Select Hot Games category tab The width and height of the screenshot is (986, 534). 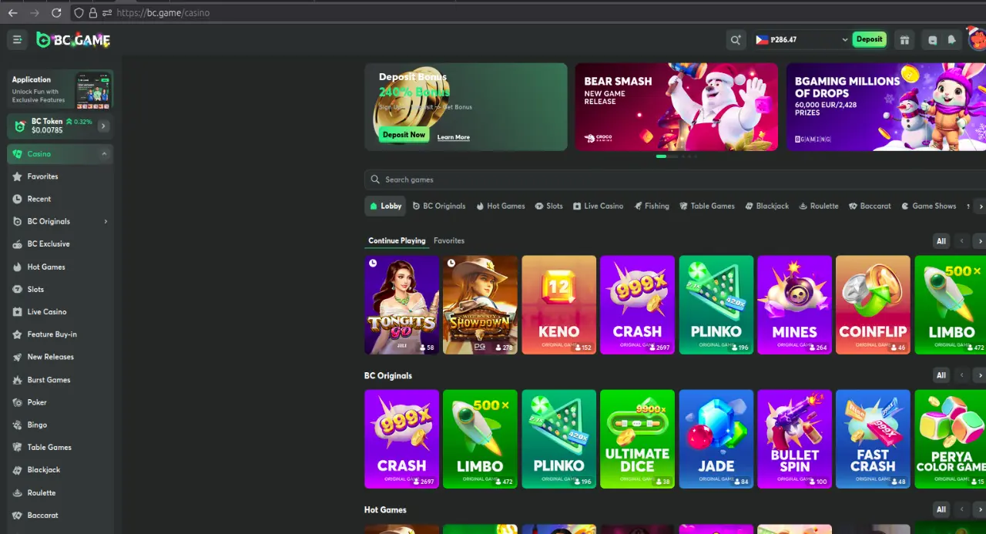(501, 207)
